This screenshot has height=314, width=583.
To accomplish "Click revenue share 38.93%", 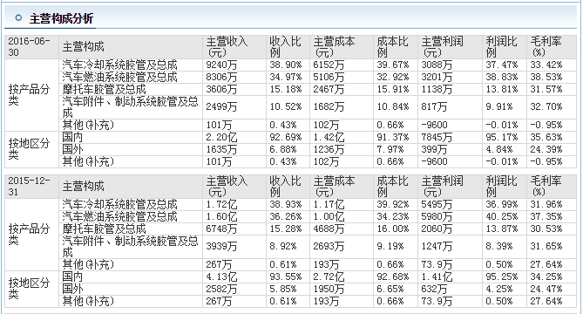I will 286,204.
